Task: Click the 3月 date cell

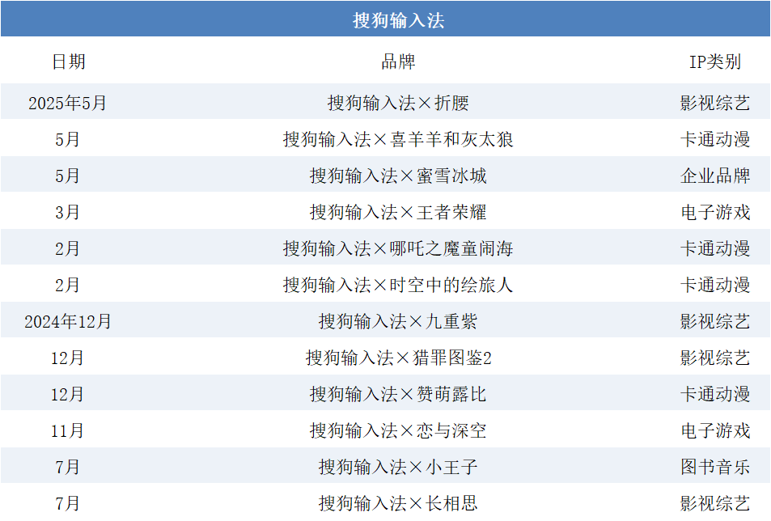Action: coord(68,212)
